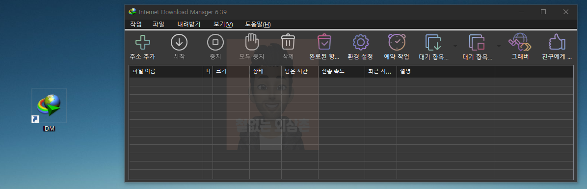The image size is (587, 189).
Task: Open the 보기(V) menu
Action: (223, 25)
